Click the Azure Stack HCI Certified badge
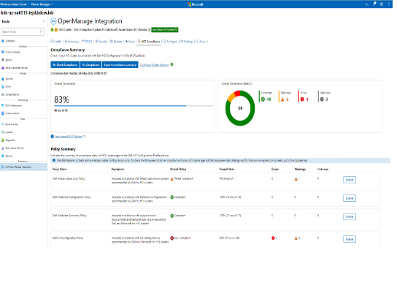 [165, 30]
